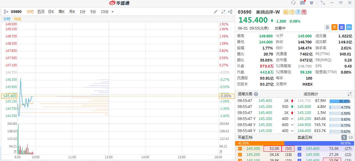This screenshot has height=161, width=355.
Task: Select the 5分 five-minute chart
Action: click(93, 12)
